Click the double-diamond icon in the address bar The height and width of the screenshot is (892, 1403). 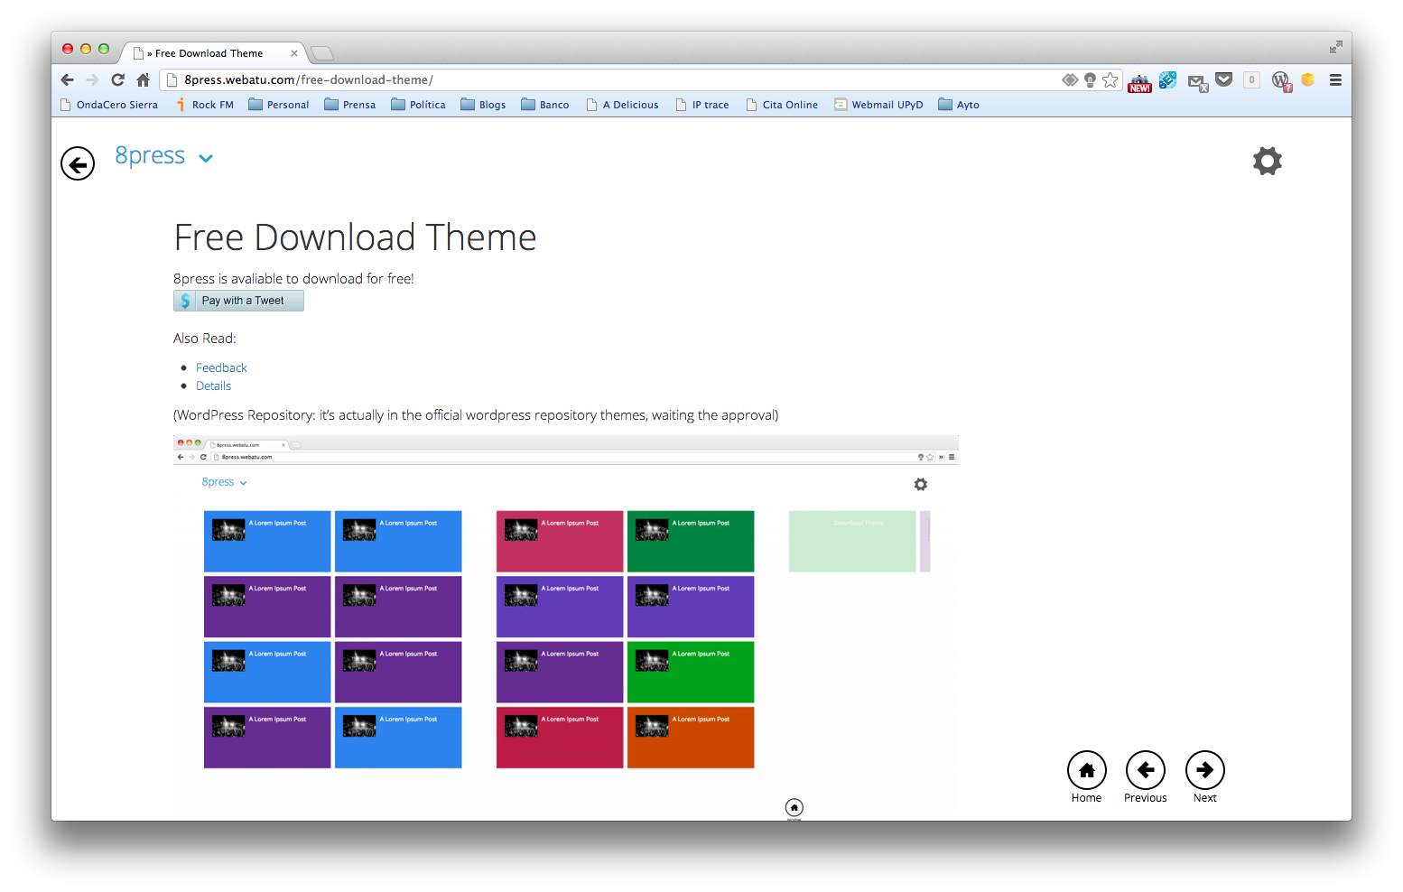tap(1070, 79)
